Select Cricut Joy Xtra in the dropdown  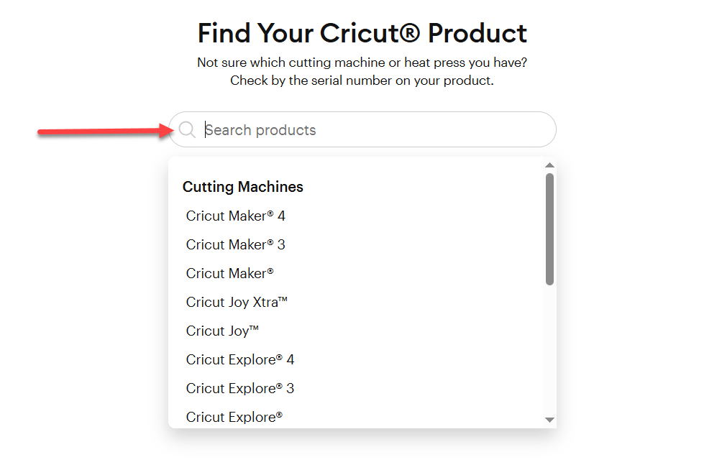pos(237,302)
